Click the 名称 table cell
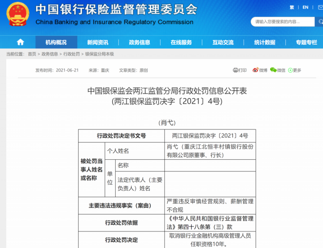This screenshot has width=323, height=248. click(x=140, y=165)
